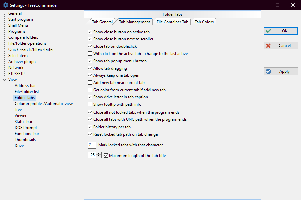Select the File Container Tab tab
301x200 pixels.
[x=172, y=22]
